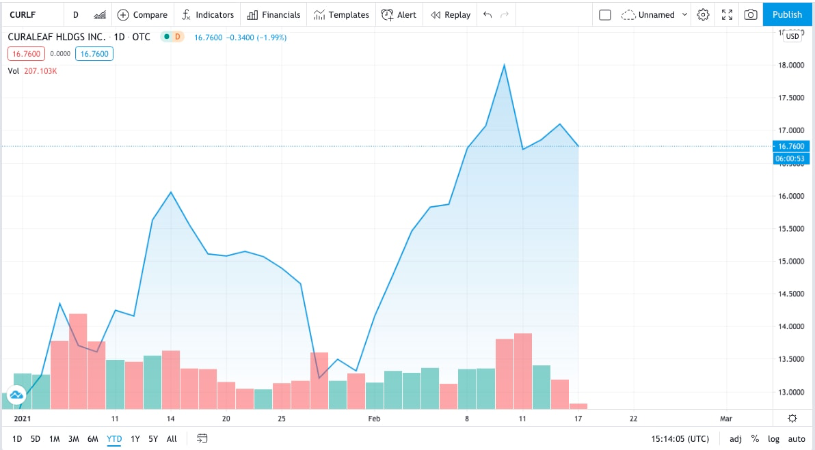815x450 pixels.
Task: Open the Financials panel
Action: coord(274,15)
